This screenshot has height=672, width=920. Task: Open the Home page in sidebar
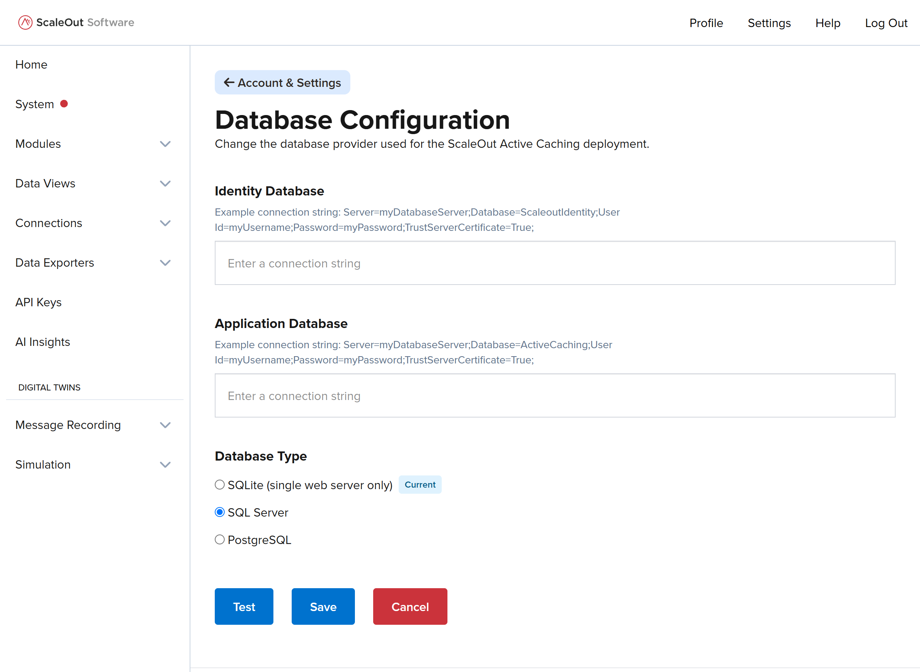coord(31,64)
